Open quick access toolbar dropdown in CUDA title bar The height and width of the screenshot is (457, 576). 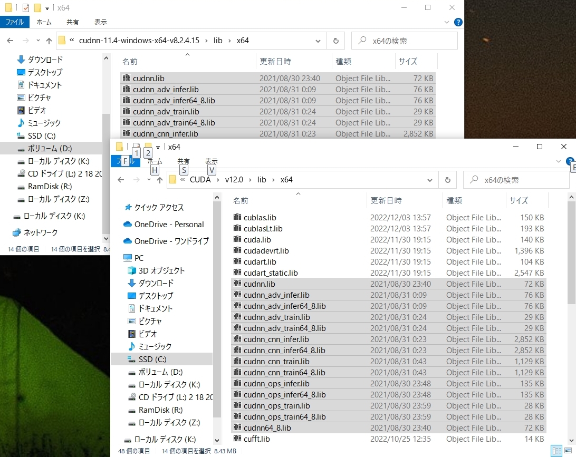(158, 147)
